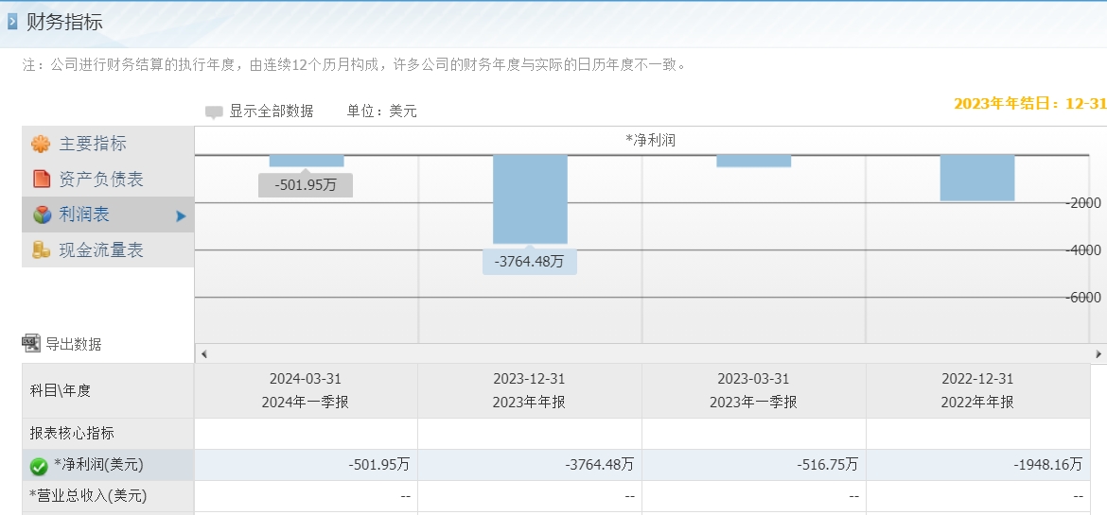Click the green check icon beside 净利润

[x=39, y=466]
